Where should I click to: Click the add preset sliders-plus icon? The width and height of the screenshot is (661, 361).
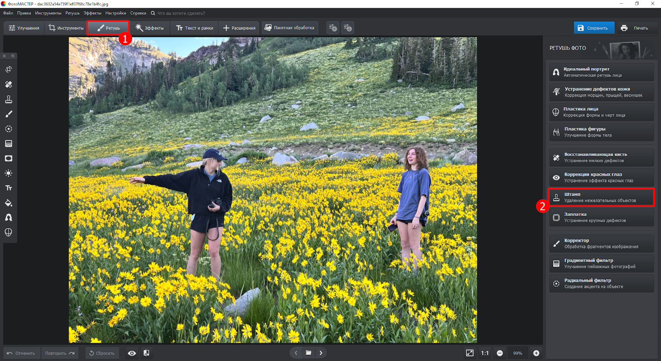333,28
